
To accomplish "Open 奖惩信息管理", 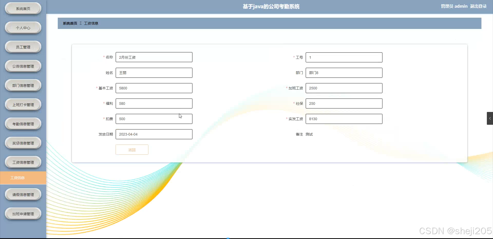I will tap(23, 143).
